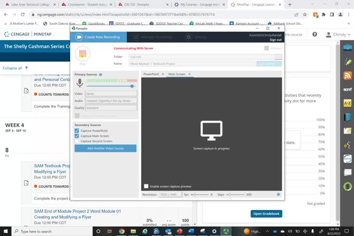This screenshot has width=354, height=236.
Task: Enable screen capture preview checkbox
Action: coord(146,186)
